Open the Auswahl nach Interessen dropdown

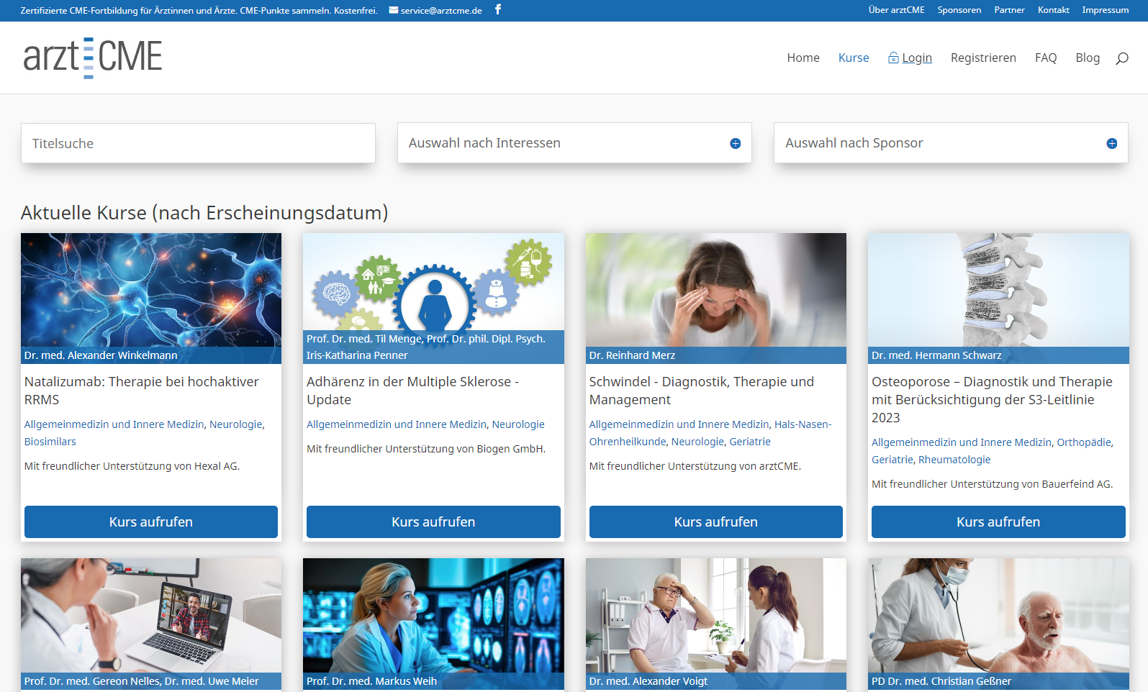[x=574, y=142]
